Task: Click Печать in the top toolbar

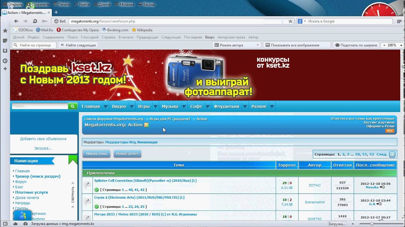Action: pyautogui.click(x=62, y=4)
